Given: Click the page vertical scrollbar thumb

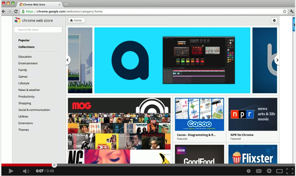Looking at the screenshot, I should 294,24.
